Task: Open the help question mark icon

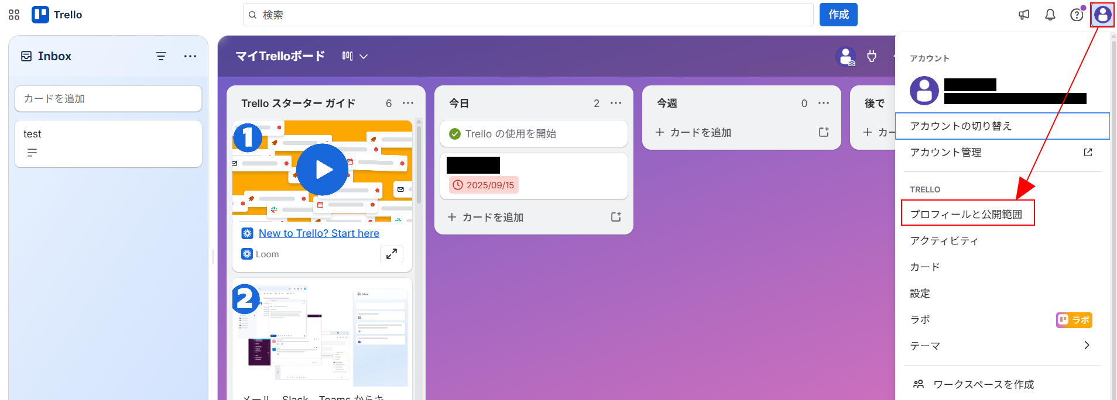Action: [1077, 15]
